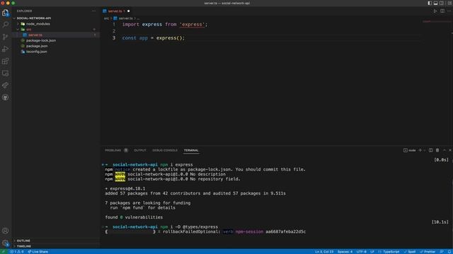This screenshot has height=254, width=453.
Task: Create a new terminal with plus icon
Action: (x=420, y=150)
